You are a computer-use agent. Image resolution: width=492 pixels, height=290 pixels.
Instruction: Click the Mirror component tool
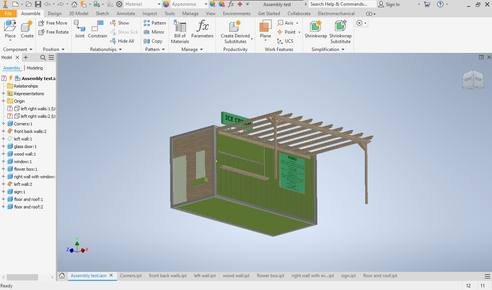[x=154, y=32]
